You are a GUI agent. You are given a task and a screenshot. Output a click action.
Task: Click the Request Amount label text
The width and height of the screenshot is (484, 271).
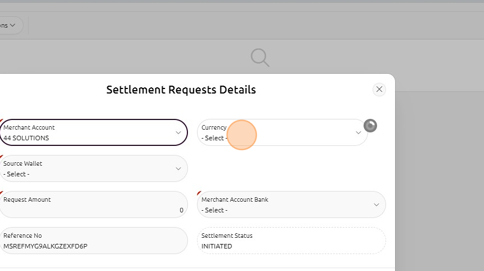pyautogui.click(x=27, y=199)
